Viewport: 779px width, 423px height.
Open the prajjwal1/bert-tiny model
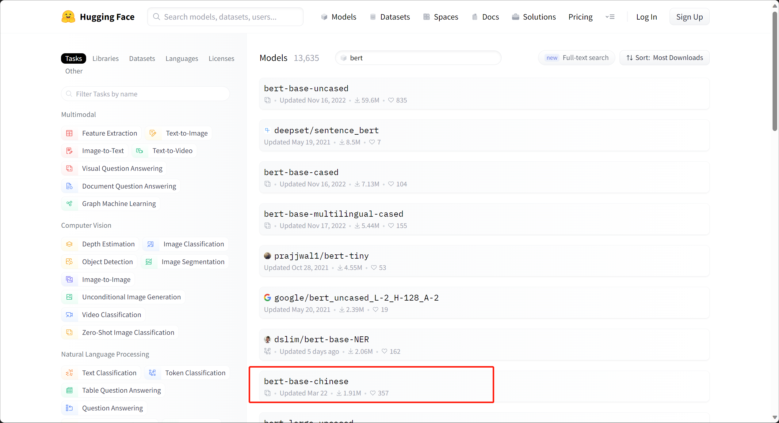click(x=484, y=261)
